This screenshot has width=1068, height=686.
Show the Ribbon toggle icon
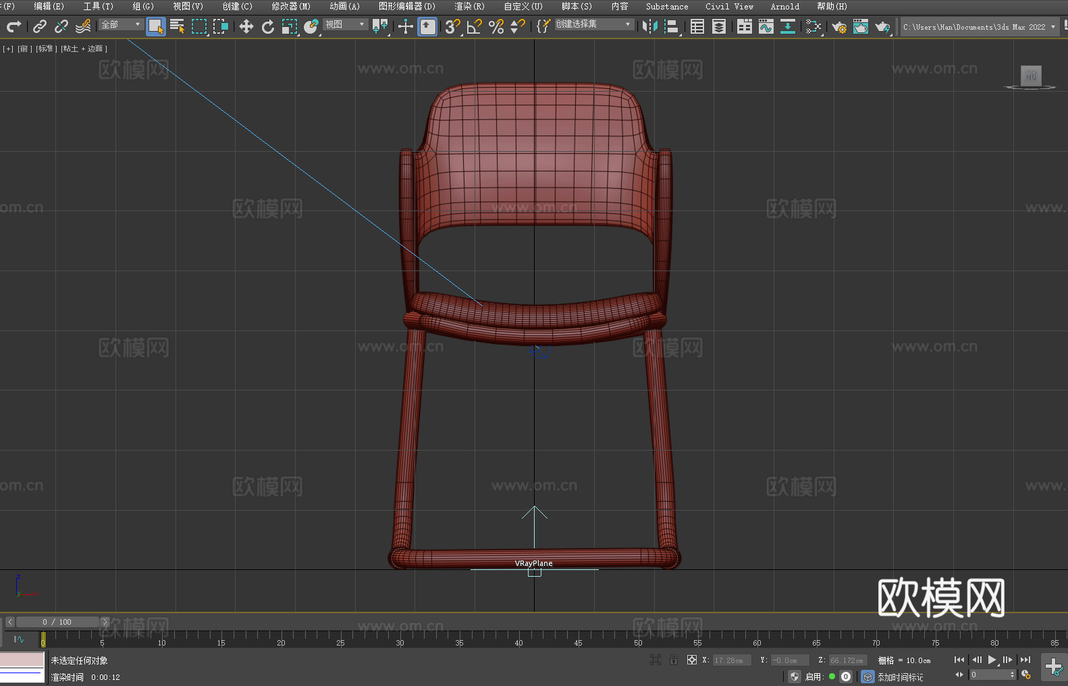tap(745, 26)
